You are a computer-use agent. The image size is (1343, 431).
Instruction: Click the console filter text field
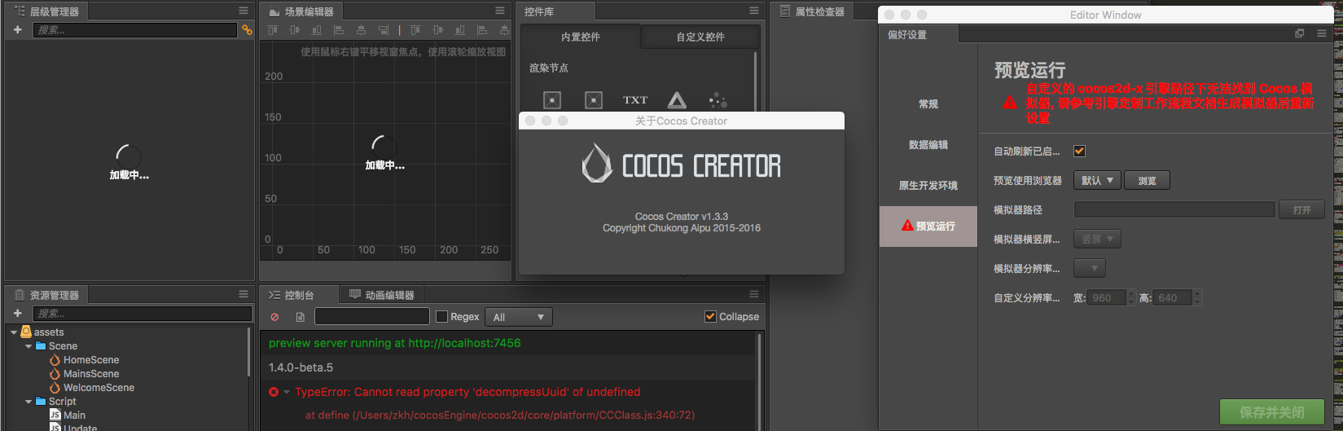click(x=372, y=316)
